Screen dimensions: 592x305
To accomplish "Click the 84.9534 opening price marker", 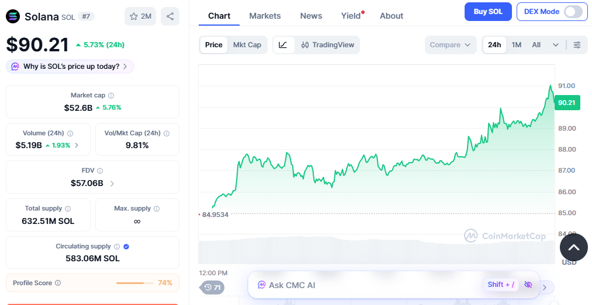I will (x=215, y=215).
